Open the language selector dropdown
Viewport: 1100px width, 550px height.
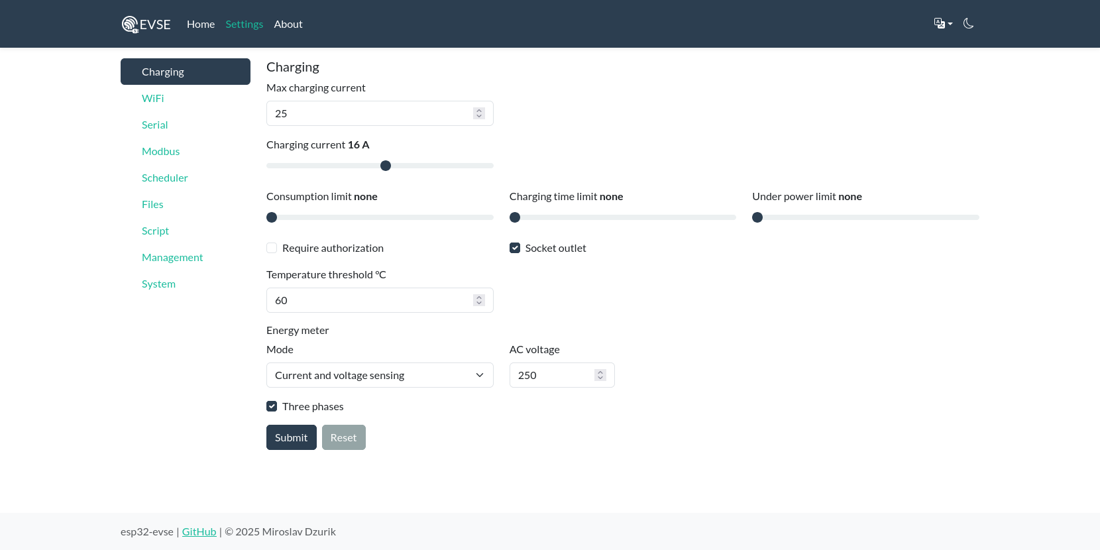tap(943, 24)
